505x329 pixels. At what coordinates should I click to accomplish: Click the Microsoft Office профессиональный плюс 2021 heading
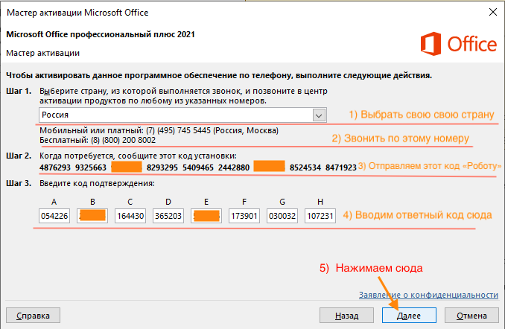click(101, 34)
